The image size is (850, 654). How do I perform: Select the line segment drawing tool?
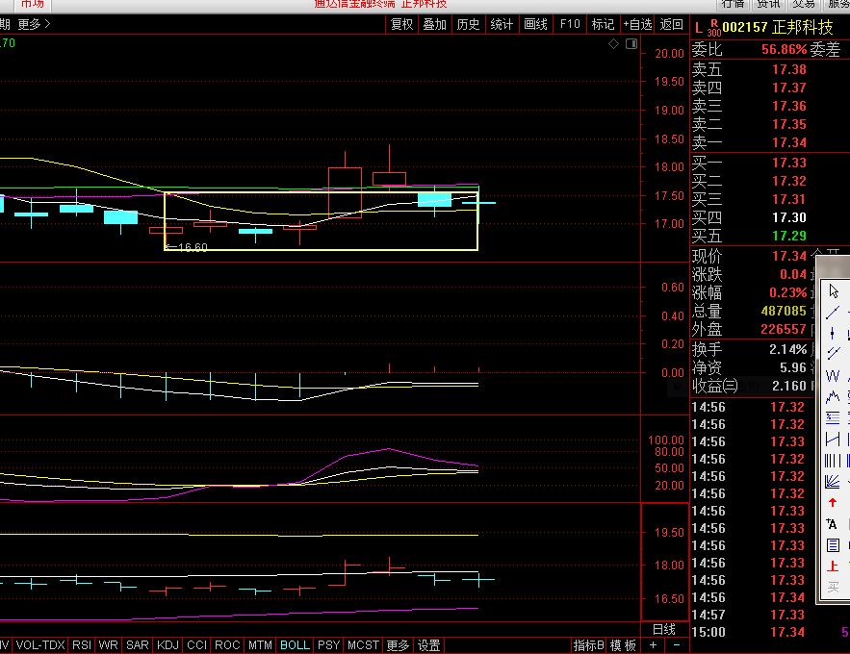[x=833, y=313]
